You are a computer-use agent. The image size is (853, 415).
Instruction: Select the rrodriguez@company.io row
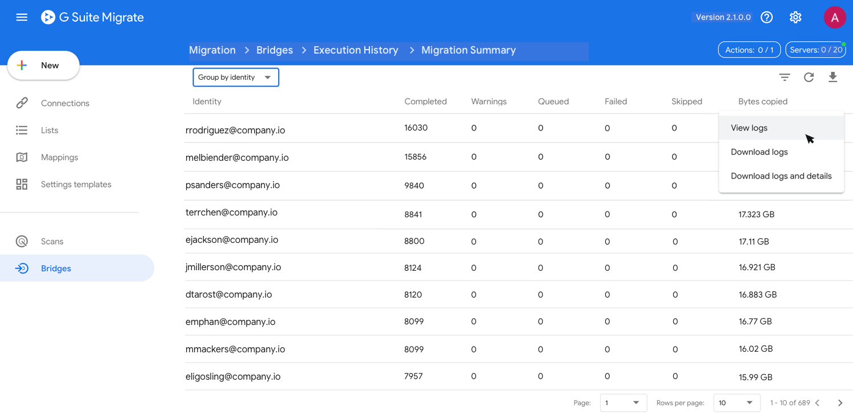tap(235, 130)
